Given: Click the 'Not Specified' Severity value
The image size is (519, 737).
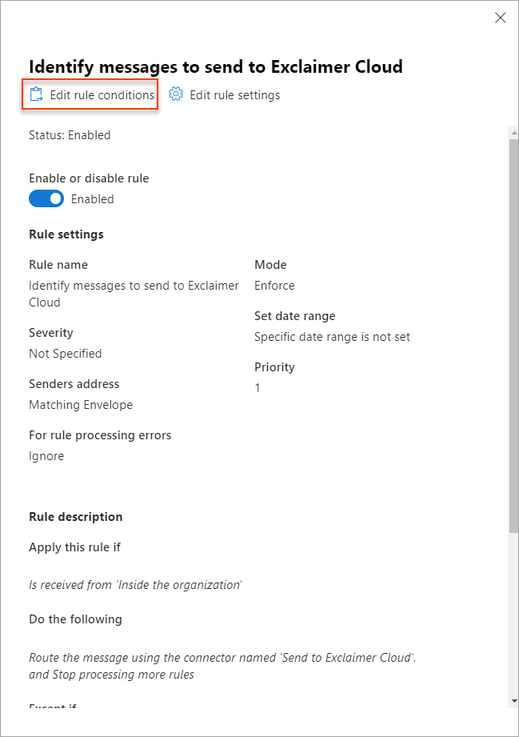Looking at the screenshot, I should pos(65,354).
